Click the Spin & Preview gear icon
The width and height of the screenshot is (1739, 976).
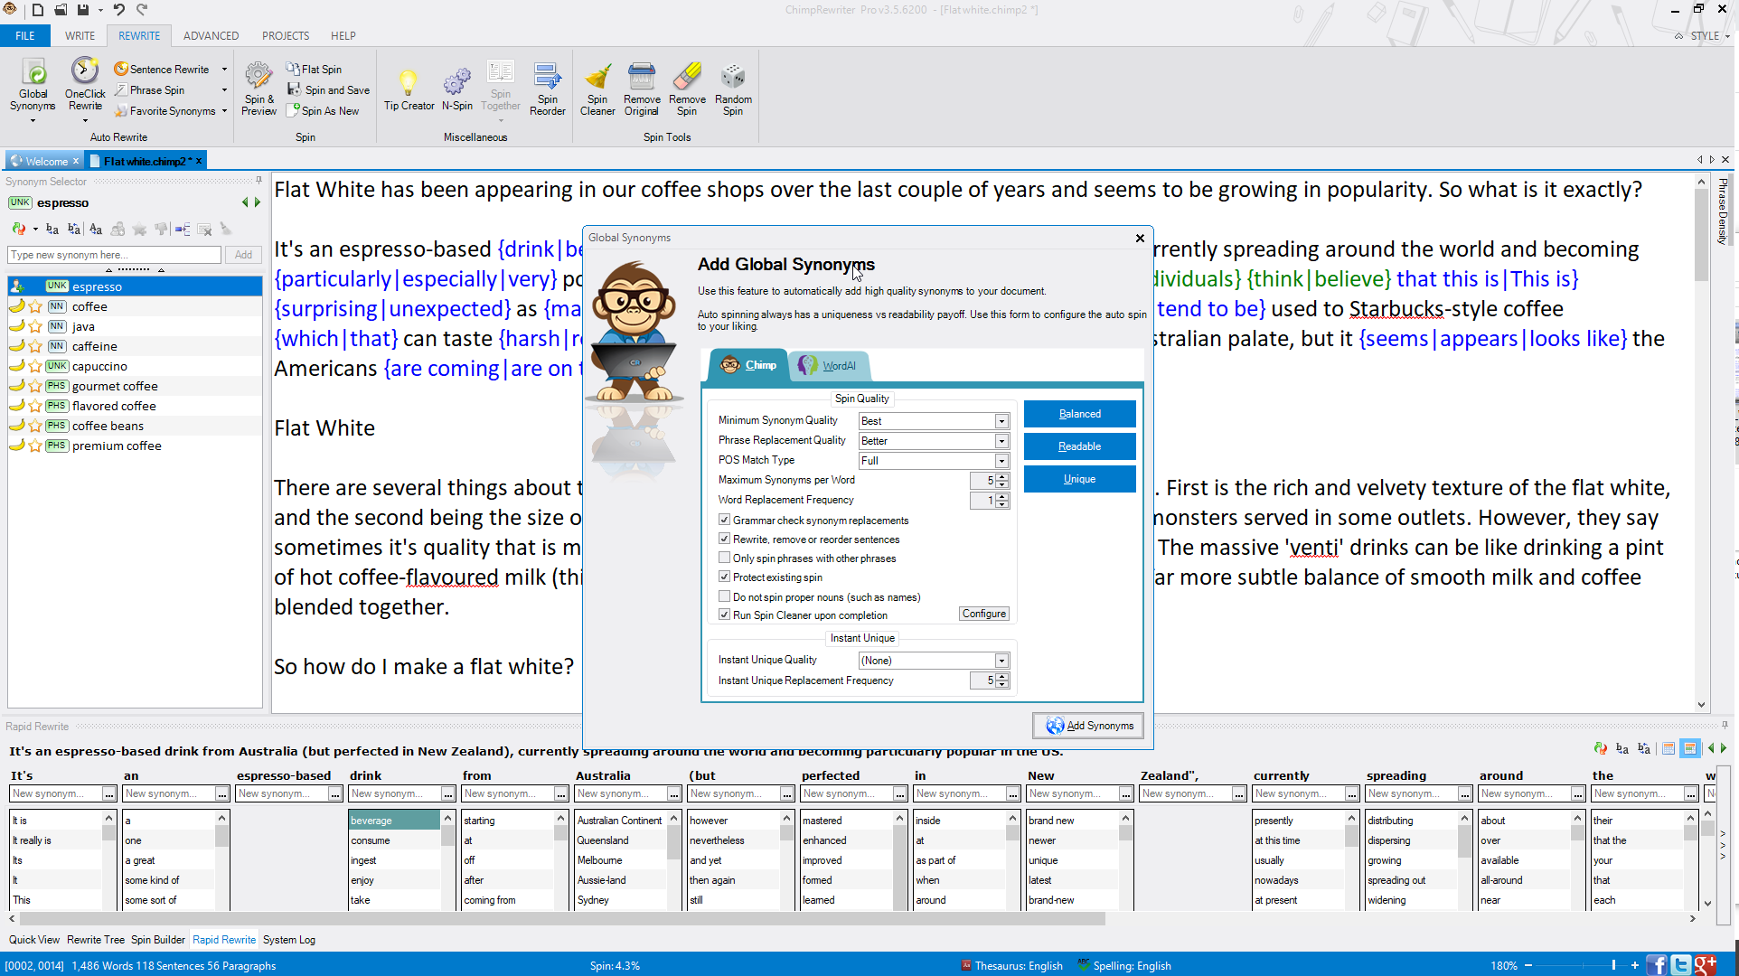point(258,77)
